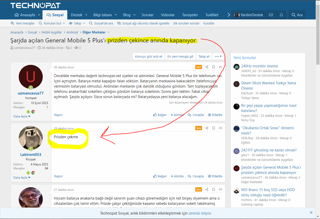Expand the Takip submenu arrow

coord(84,23)
